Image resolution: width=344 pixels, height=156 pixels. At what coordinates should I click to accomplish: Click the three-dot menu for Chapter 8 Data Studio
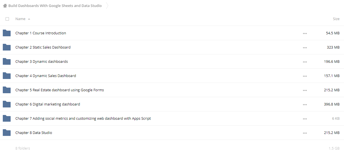click(305, 133)
